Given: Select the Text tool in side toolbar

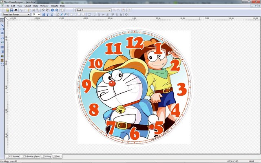Looking at the screenshot, I should point(2,38).
